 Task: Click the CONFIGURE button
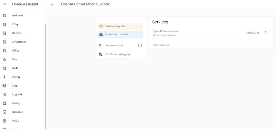coord(253,33)
